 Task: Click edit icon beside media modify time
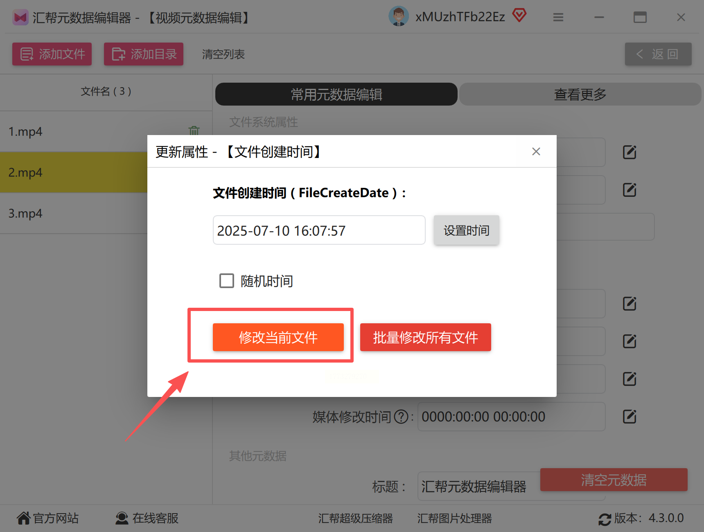630,417
